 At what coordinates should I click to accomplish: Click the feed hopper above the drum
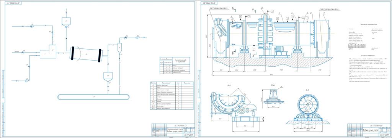66,22
